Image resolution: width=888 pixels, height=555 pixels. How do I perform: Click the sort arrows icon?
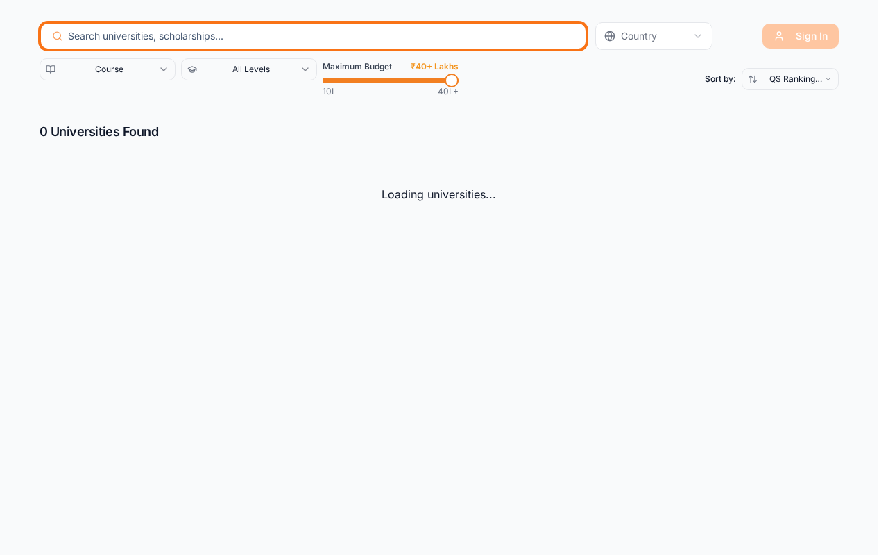[753, 79]
